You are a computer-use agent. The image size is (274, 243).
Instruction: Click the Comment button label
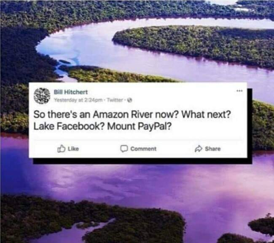tap(143, 149)
